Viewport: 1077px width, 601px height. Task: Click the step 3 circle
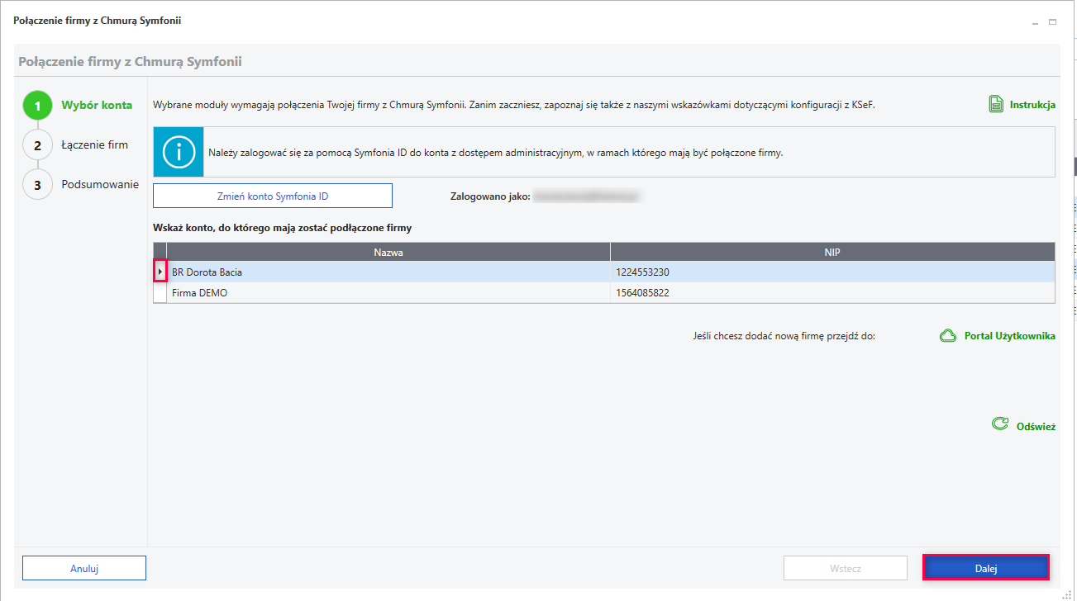pos(37,185)
